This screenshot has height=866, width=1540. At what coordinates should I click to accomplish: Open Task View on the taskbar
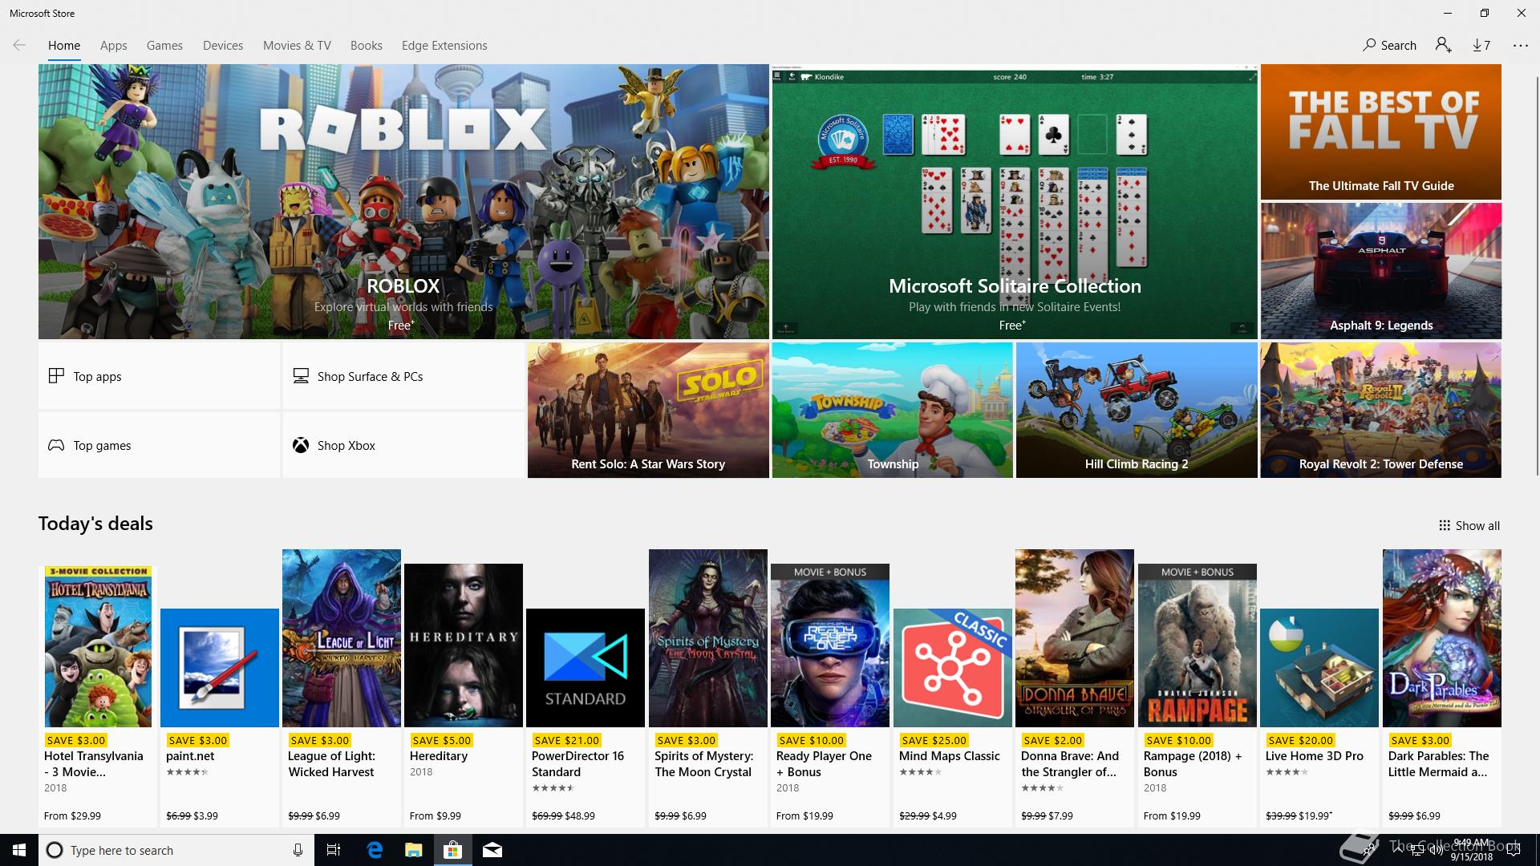pos(334,850)
